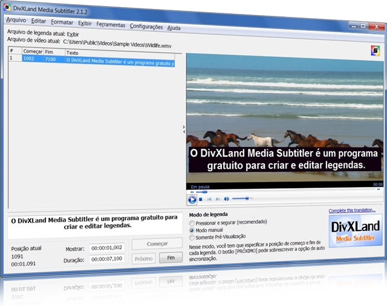Click the stop button in video player
The height and width of the screenshot is (306, 387).
pyautogui.click(x=201, y=199)
